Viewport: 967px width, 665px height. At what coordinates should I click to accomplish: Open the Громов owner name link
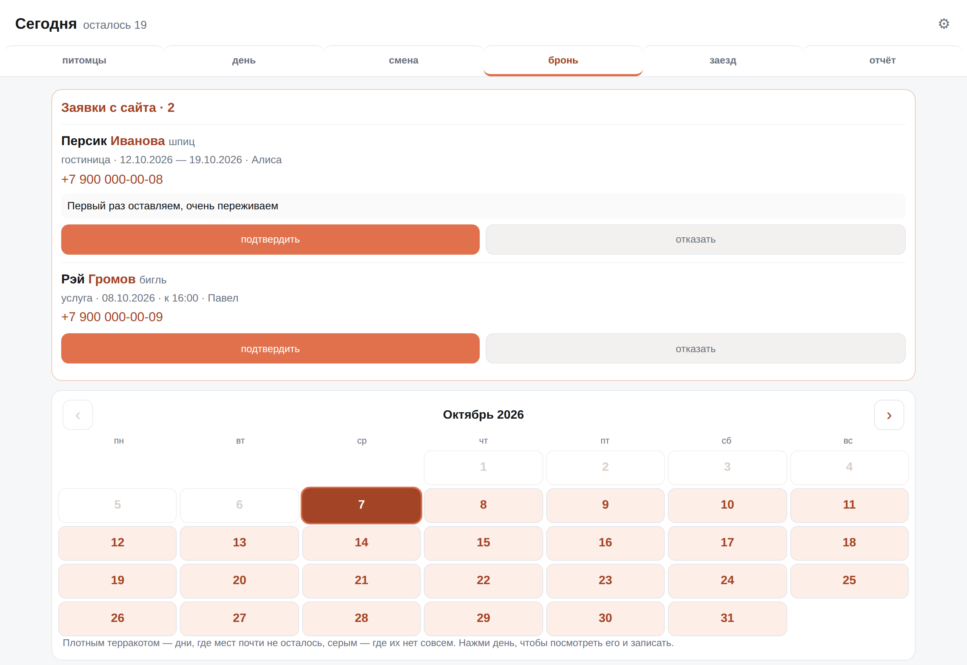click(112, 279)
